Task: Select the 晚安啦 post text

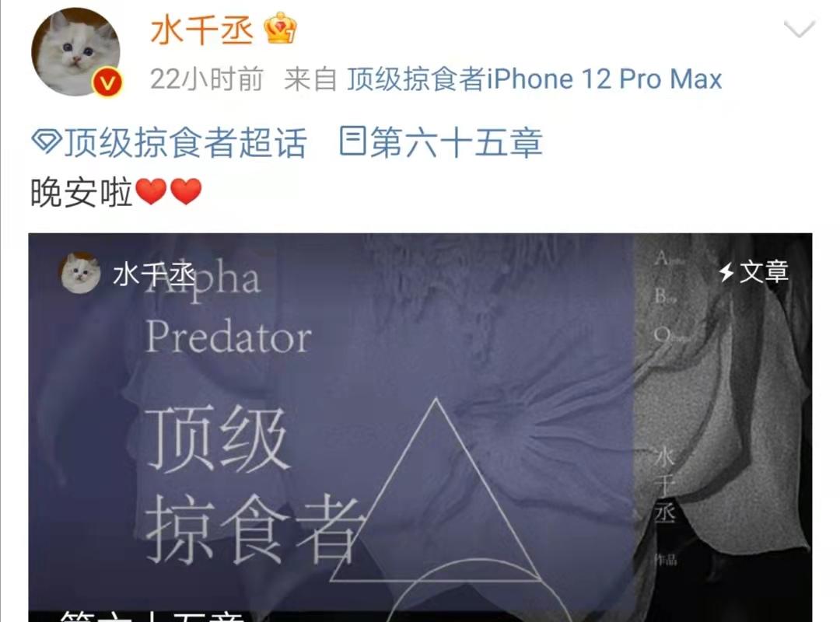Action: [x=81, y=193]
